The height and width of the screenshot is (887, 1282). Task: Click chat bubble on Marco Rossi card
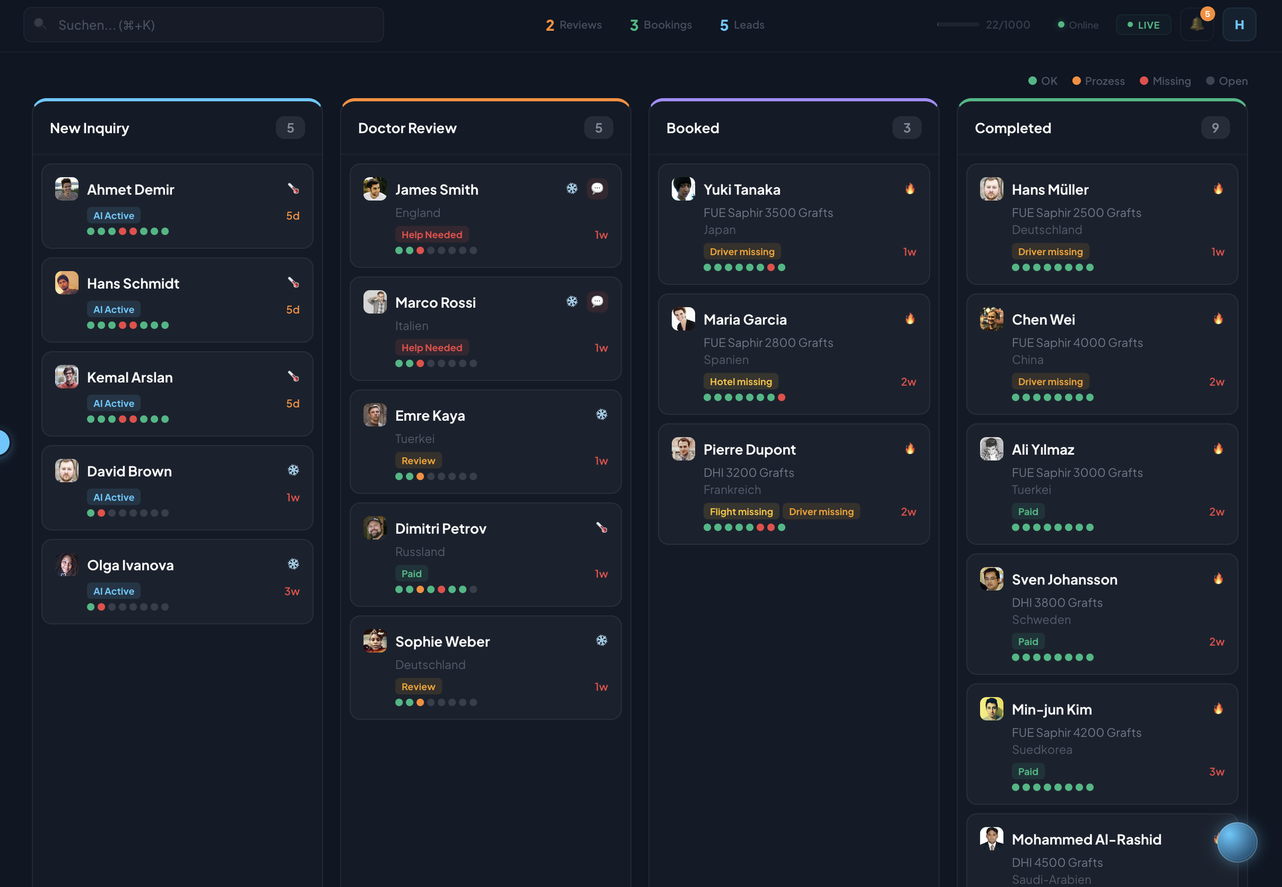(x=597, y=301)
